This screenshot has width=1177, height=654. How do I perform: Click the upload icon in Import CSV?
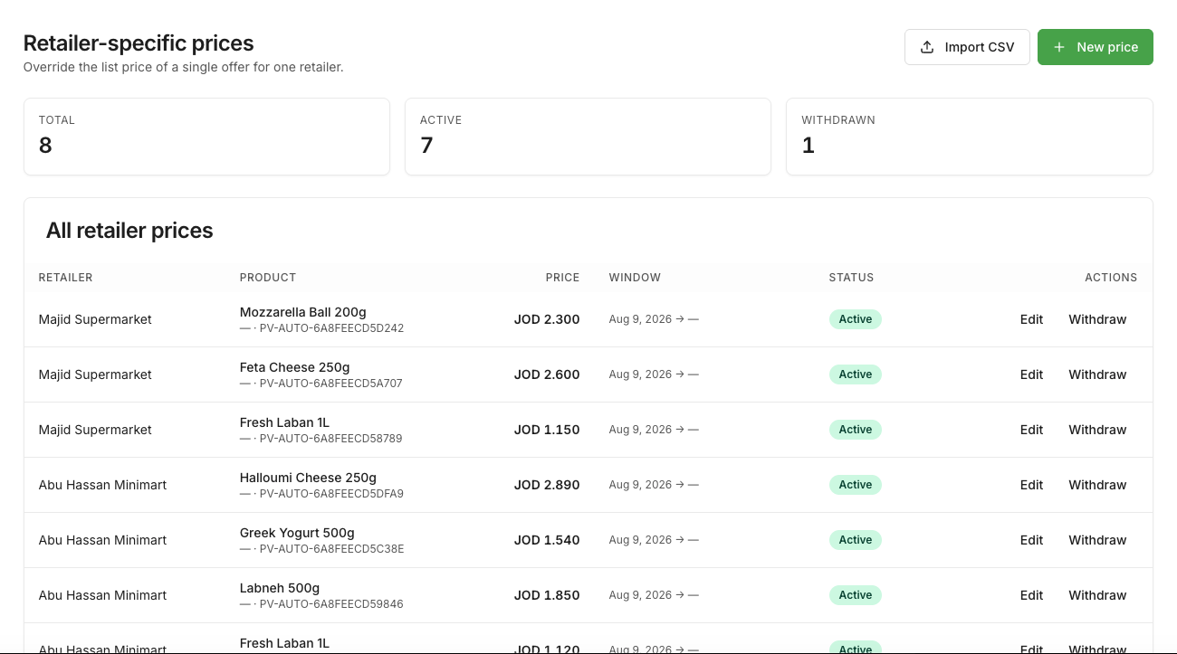pos(927,47)
